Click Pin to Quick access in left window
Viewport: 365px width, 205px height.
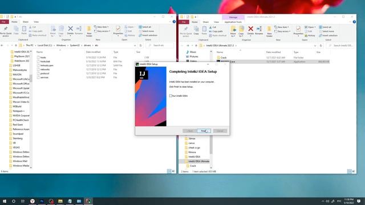[x=6, y=31]
